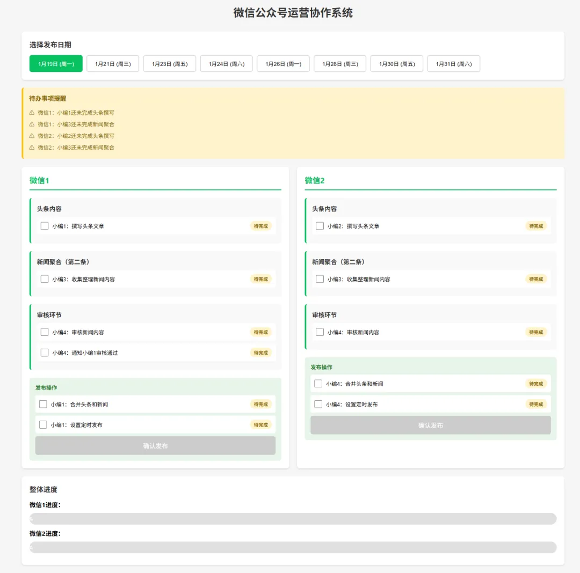Image resolution: width=580 pixels, height=573 pixels.
Task: Click page title 微信公众号运营协作系统
Action: pos(293,13)
